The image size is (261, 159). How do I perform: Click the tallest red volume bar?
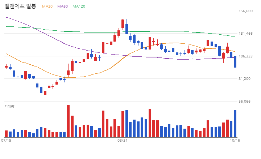coord(68,121)
